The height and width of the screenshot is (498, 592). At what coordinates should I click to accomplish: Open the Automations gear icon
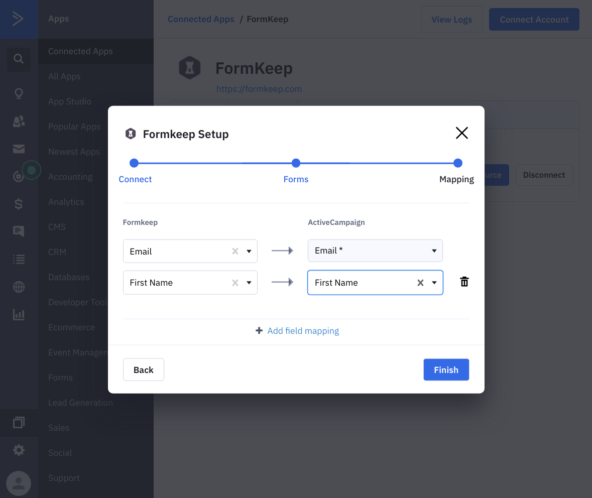(18, 176)
